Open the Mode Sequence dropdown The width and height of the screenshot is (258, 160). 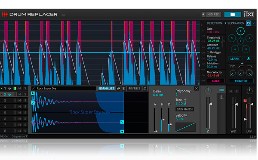pyautogui.click(x=20, y=136)
